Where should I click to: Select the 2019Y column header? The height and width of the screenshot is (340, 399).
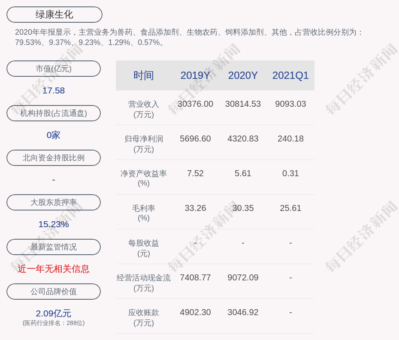point(195,75)
